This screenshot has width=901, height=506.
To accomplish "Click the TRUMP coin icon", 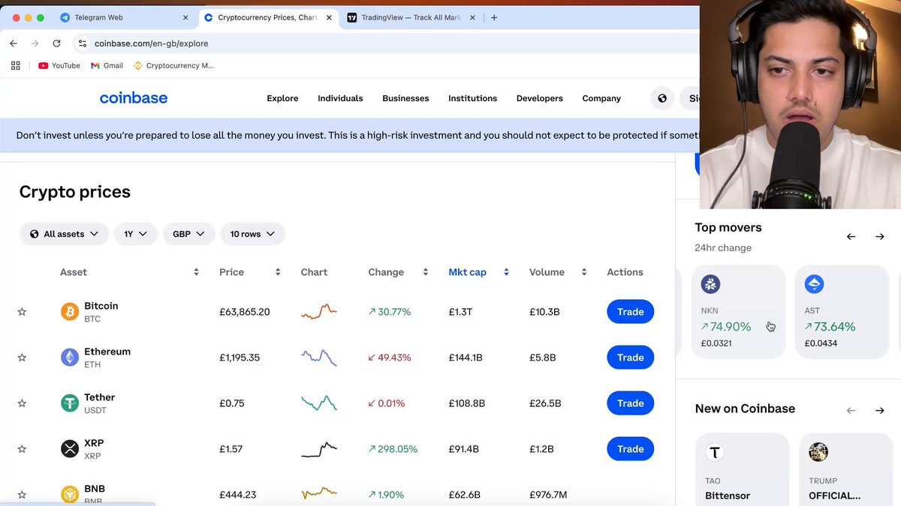I will 818,452.
